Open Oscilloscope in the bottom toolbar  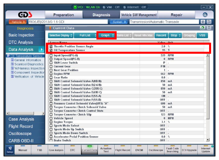tap(156, 150)
